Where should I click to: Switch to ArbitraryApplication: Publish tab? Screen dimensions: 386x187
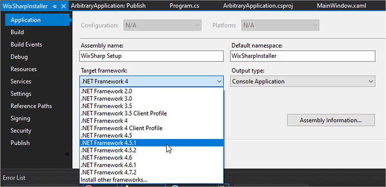108,6
